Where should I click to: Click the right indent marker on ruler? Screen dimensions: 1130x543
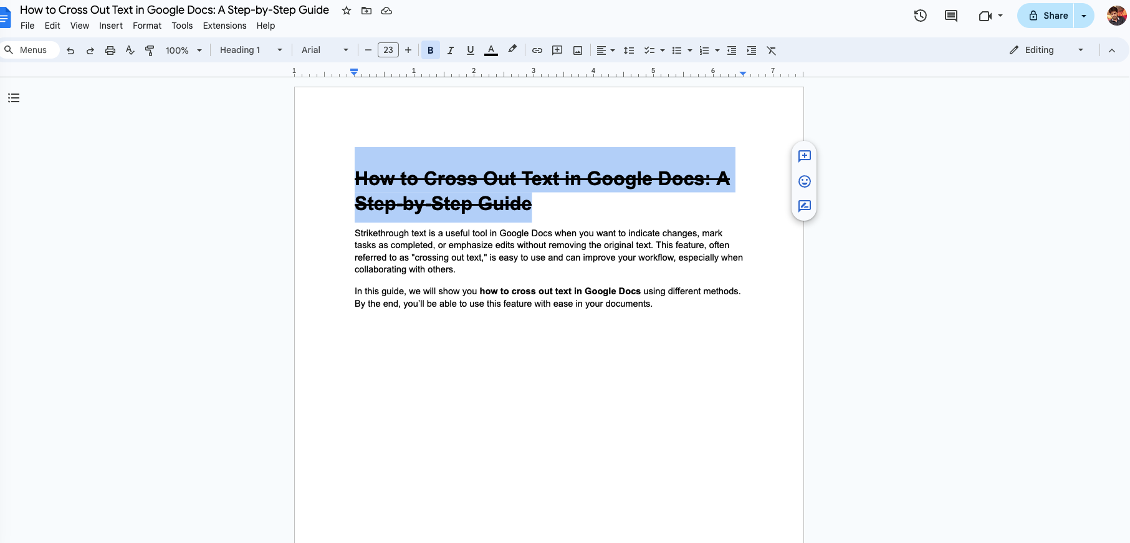pyautogui.click(x=743, y=74)
